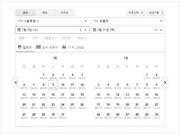Click the plus icon in origin field
Viewport: 180px width, 134px height.
point(86,21)
